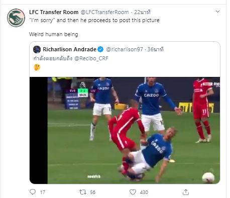Click Richarlison Andrade's small avatar
Viewport: 230px width, 198px height.
pyautogui.click(x=37, y=49)
